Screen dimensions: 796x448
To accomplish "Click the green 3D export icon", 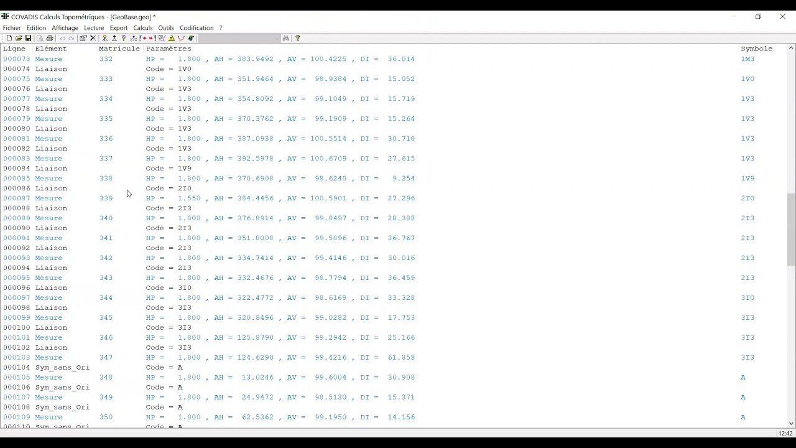I will tap(191, 38).
